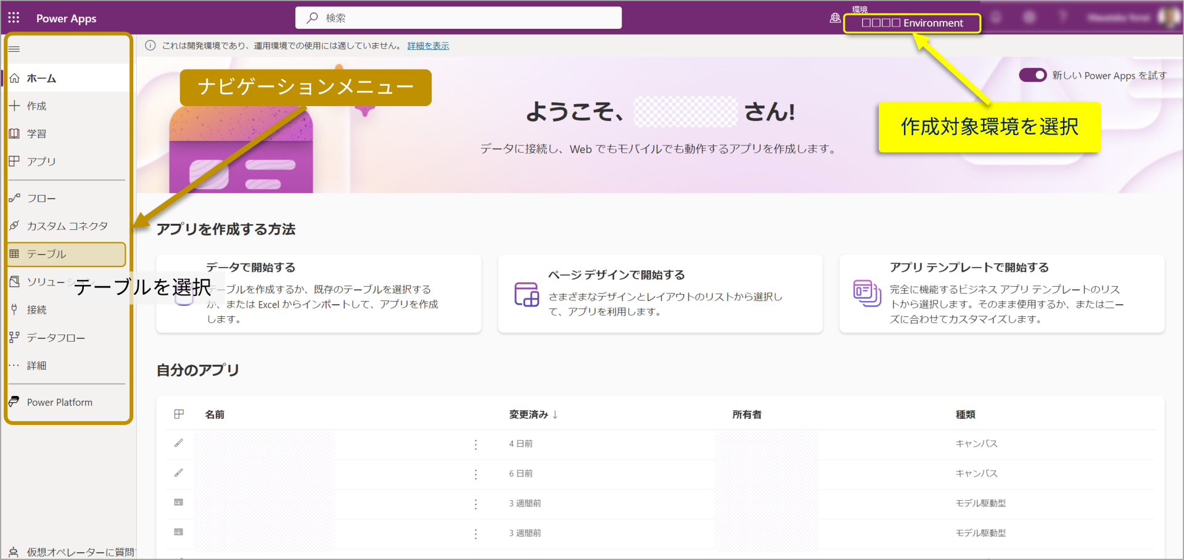Click the ソリューション sidebar icon
Viewport: 1184px width, 560px height.
pyautogui.click(x=15, y=281)
